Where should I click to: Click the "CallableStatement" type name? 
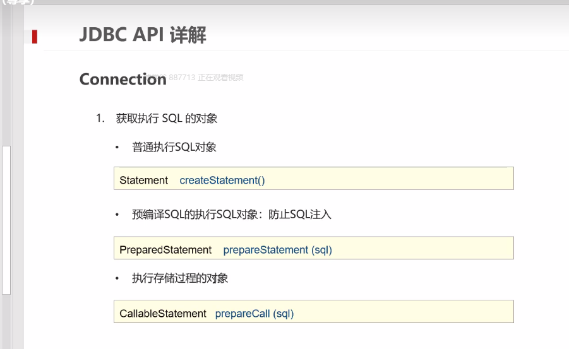[163, 313]
